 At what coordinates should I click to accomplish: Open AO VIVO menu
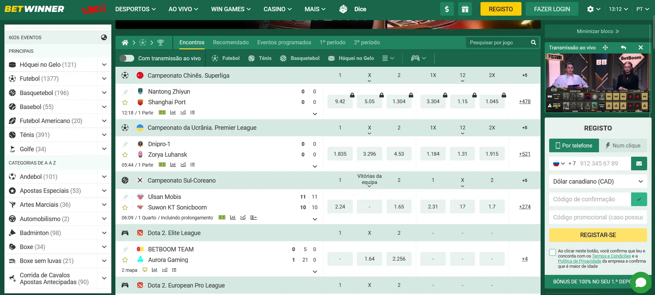tap(183, 9)
